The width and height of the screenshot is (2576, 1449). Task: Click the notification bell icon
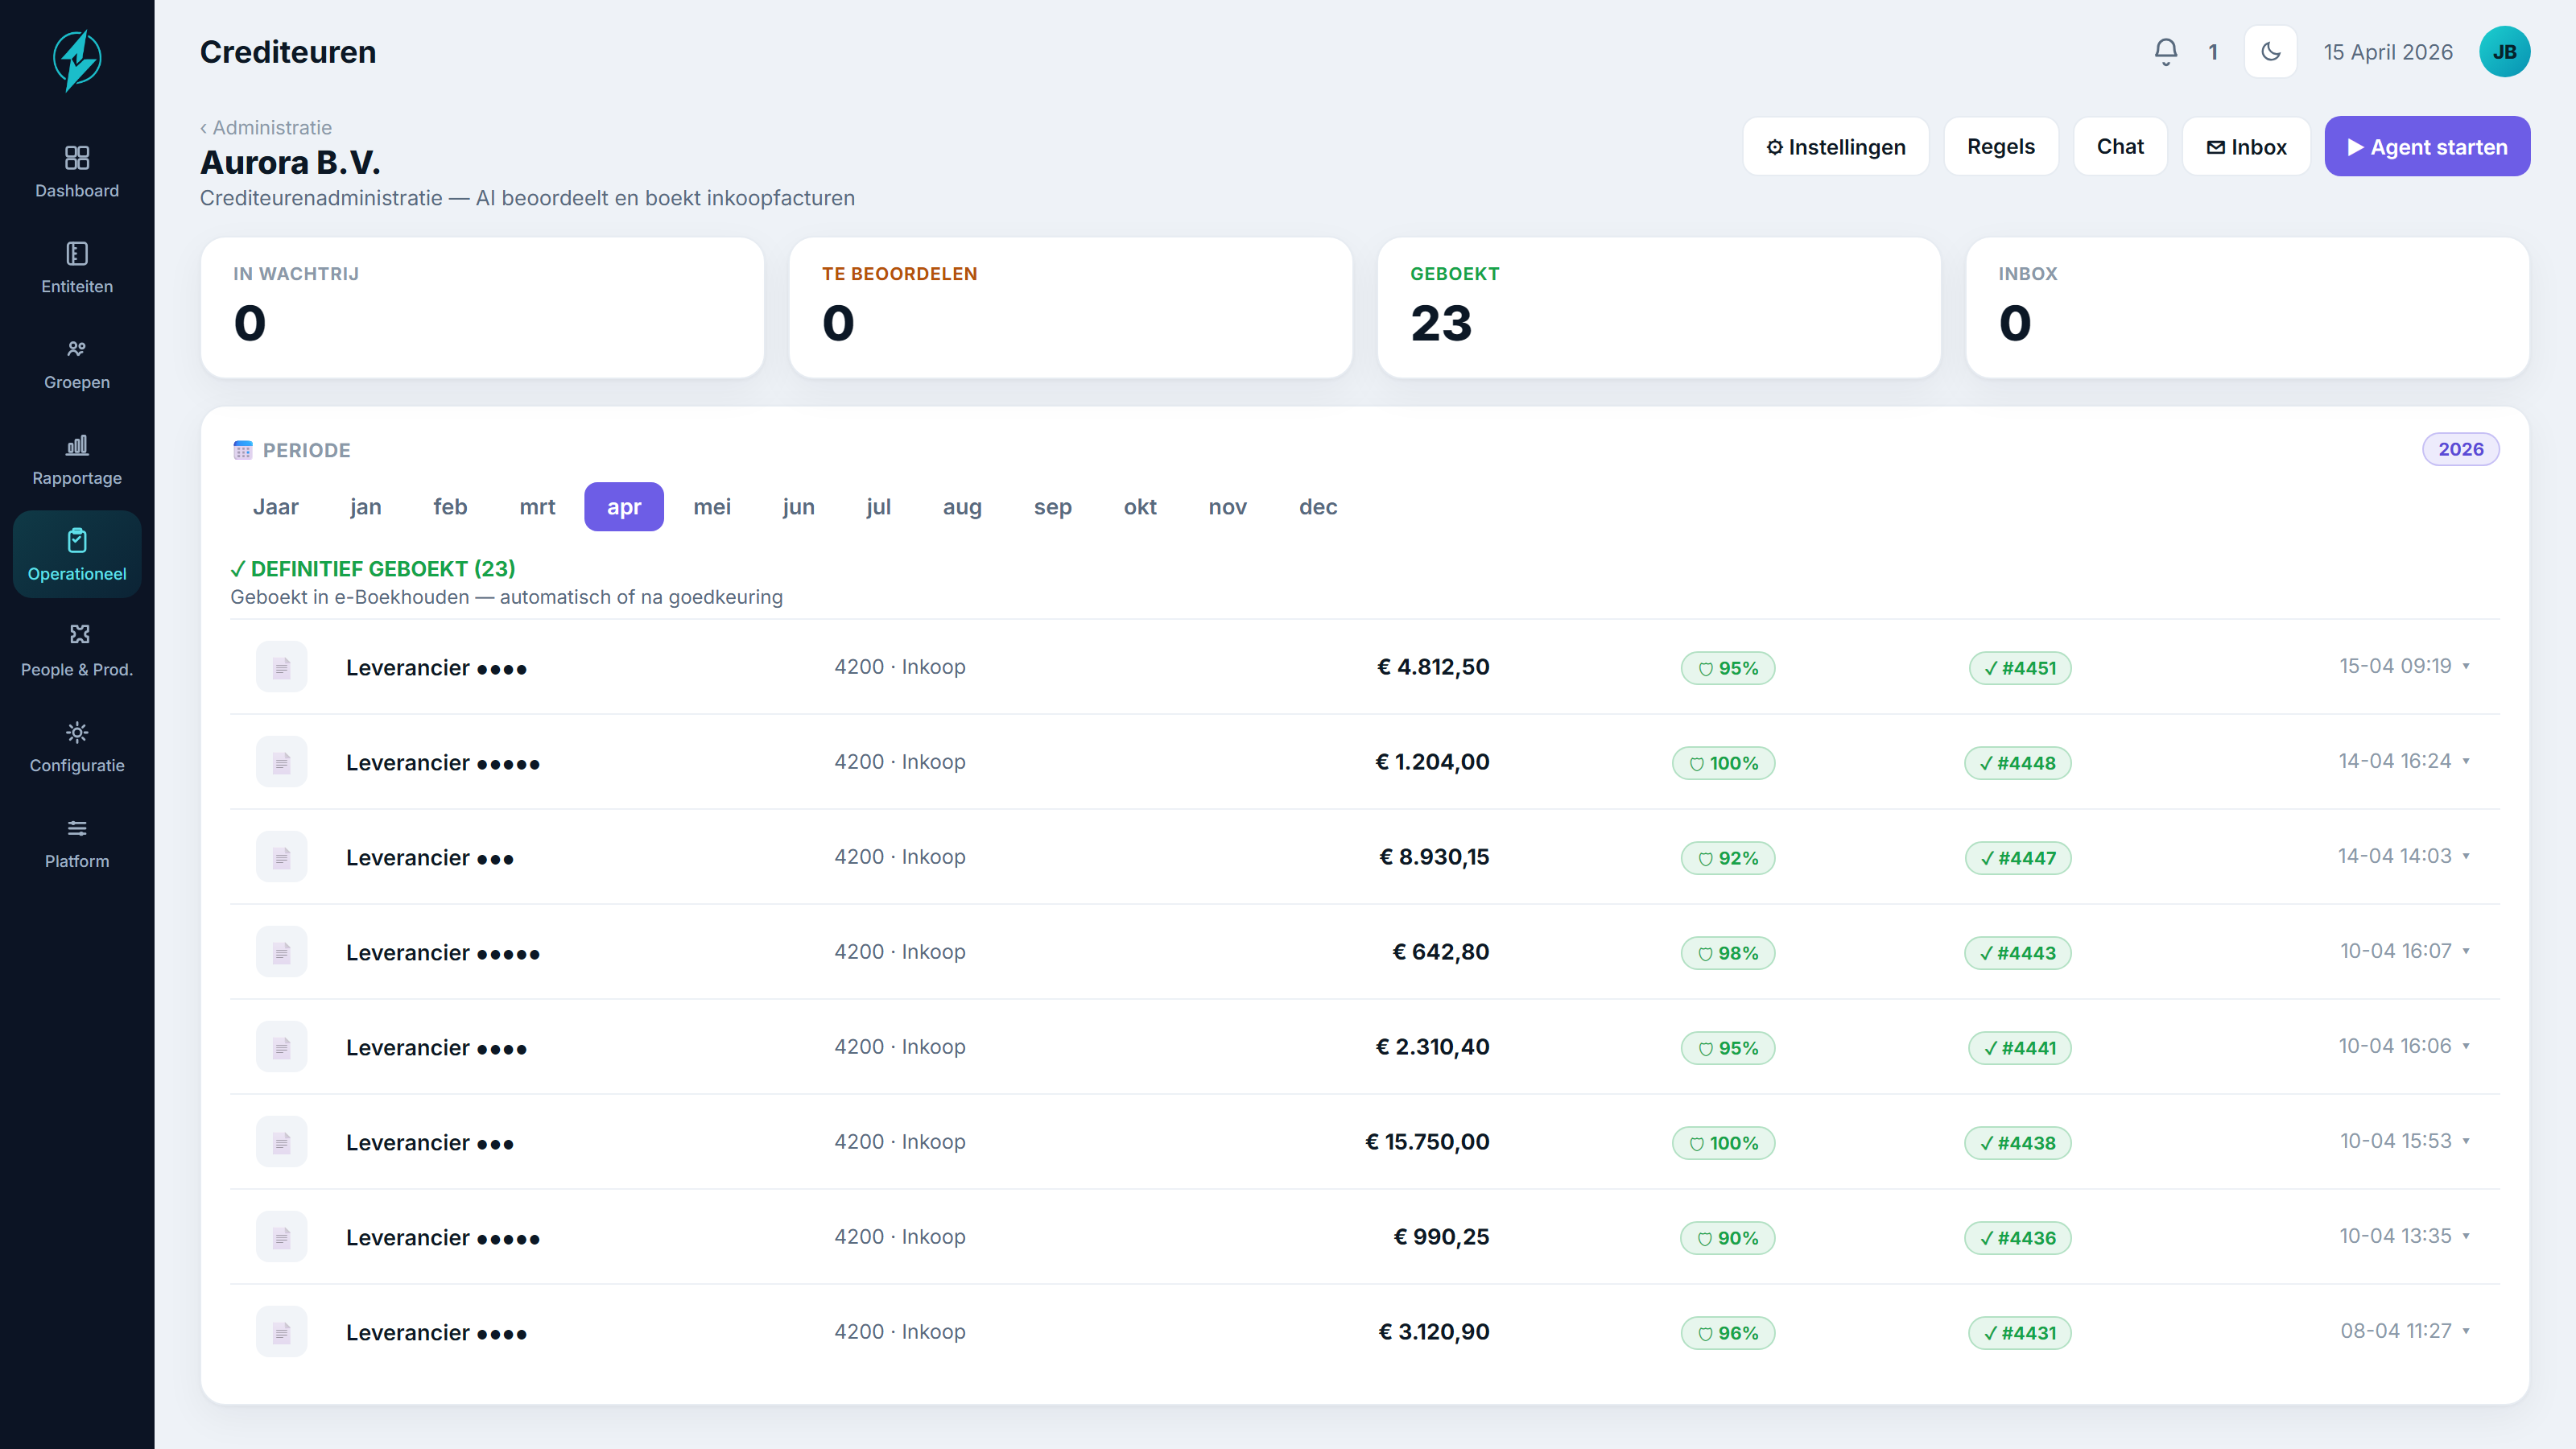[x=2166, y=52]
